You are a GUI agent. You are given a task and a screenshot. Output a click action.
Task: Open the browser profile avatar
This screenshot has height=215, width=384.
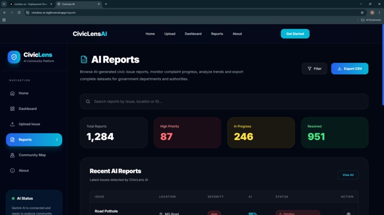pos(372,12)
